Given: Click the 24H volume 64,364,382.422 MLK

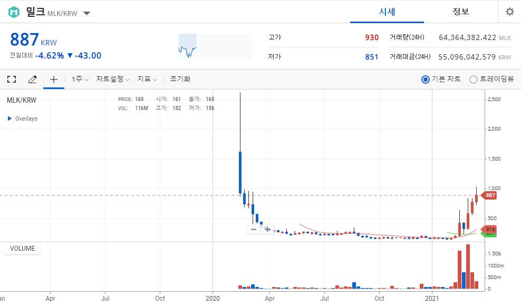Looking at the screenshot, I should pyautogui.click(x=475, y=37).
